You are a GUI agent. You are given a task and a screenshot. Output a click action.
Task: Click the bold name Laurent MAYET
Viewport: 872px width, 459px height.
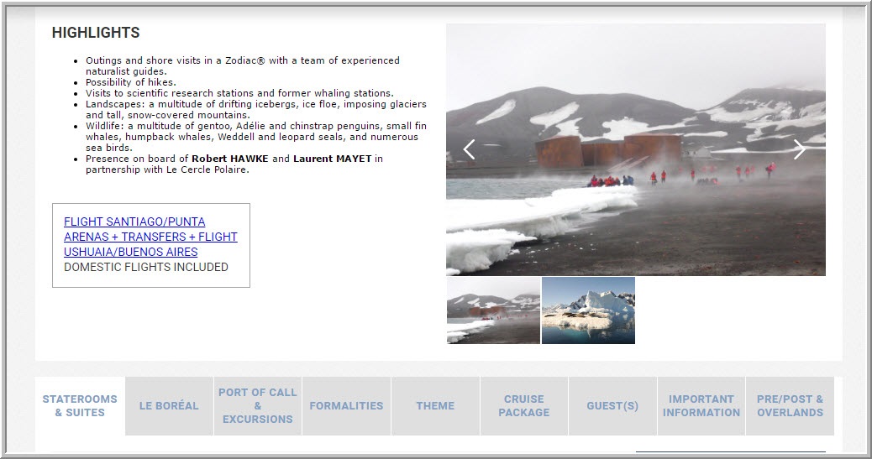[332, 159]
